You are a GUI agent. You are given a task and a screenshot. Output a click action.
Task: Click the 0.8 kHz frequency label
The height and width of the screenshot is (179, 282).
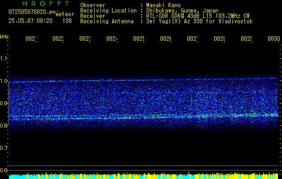pyautogui.click(x=4, y=125)
